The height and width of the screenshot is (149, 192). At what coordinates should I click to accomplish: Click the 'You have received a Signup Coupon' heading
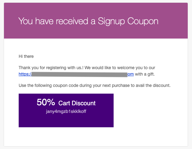click(x=88, y=21)
